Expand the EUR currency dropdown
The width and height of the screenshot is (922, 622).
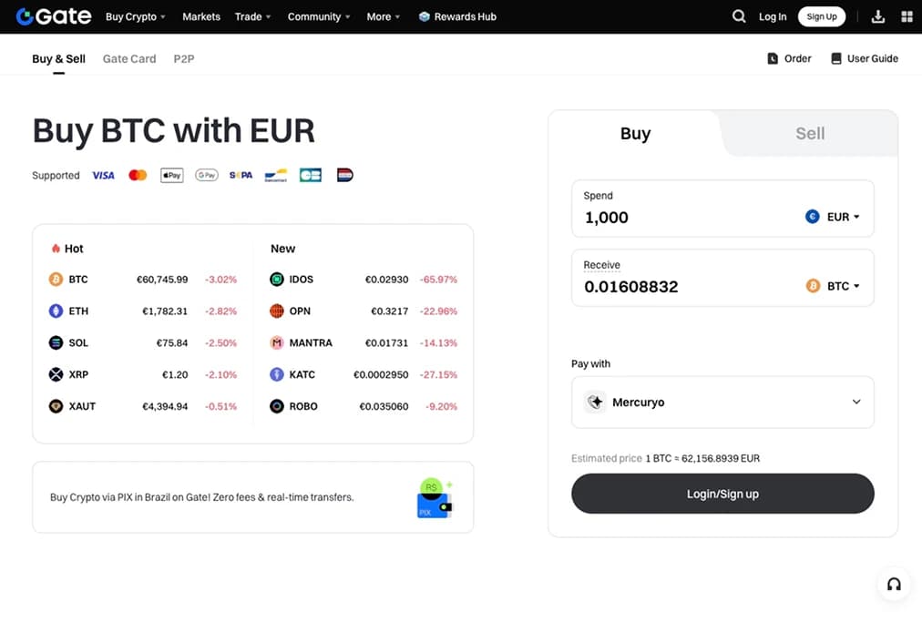pyautogui.click(x=834, y=217)
